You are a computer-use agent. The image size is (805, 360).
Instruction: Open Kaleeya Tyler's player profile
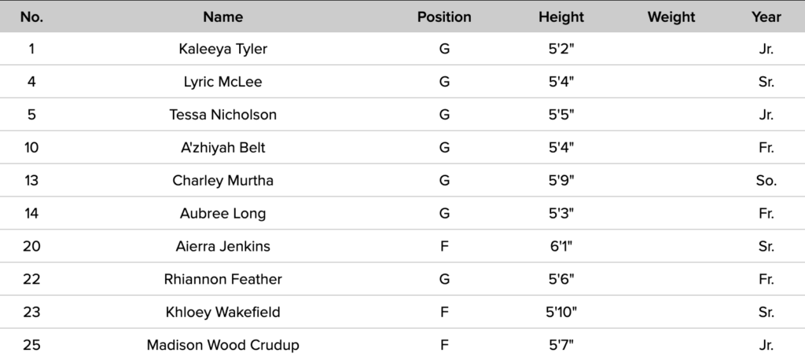(223, 49)
